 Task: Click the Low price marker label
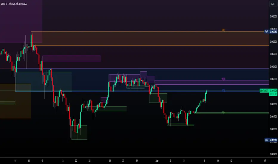point(266,140)
